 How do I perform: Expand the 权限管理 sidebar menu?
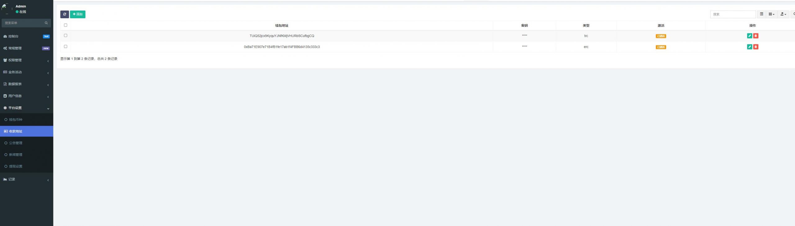pos(26,60)
